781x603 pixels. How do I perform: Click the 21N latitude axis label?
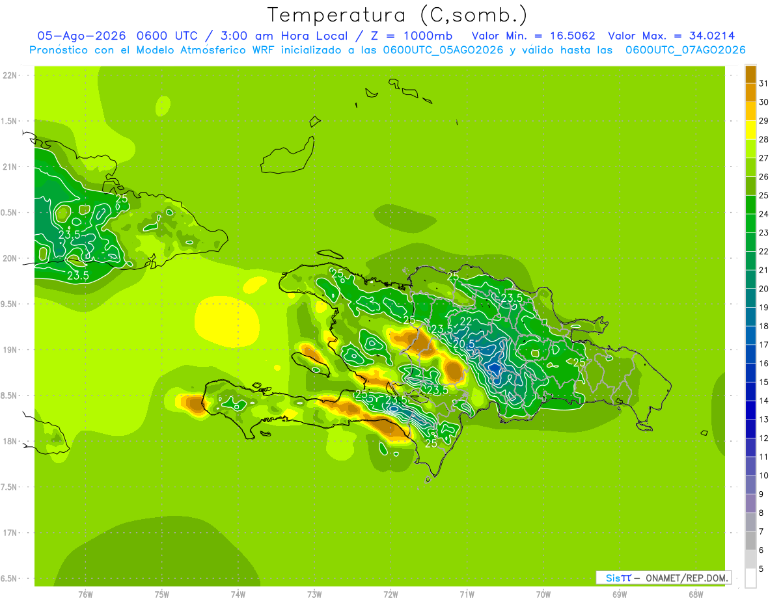click(x=10, y=167)
